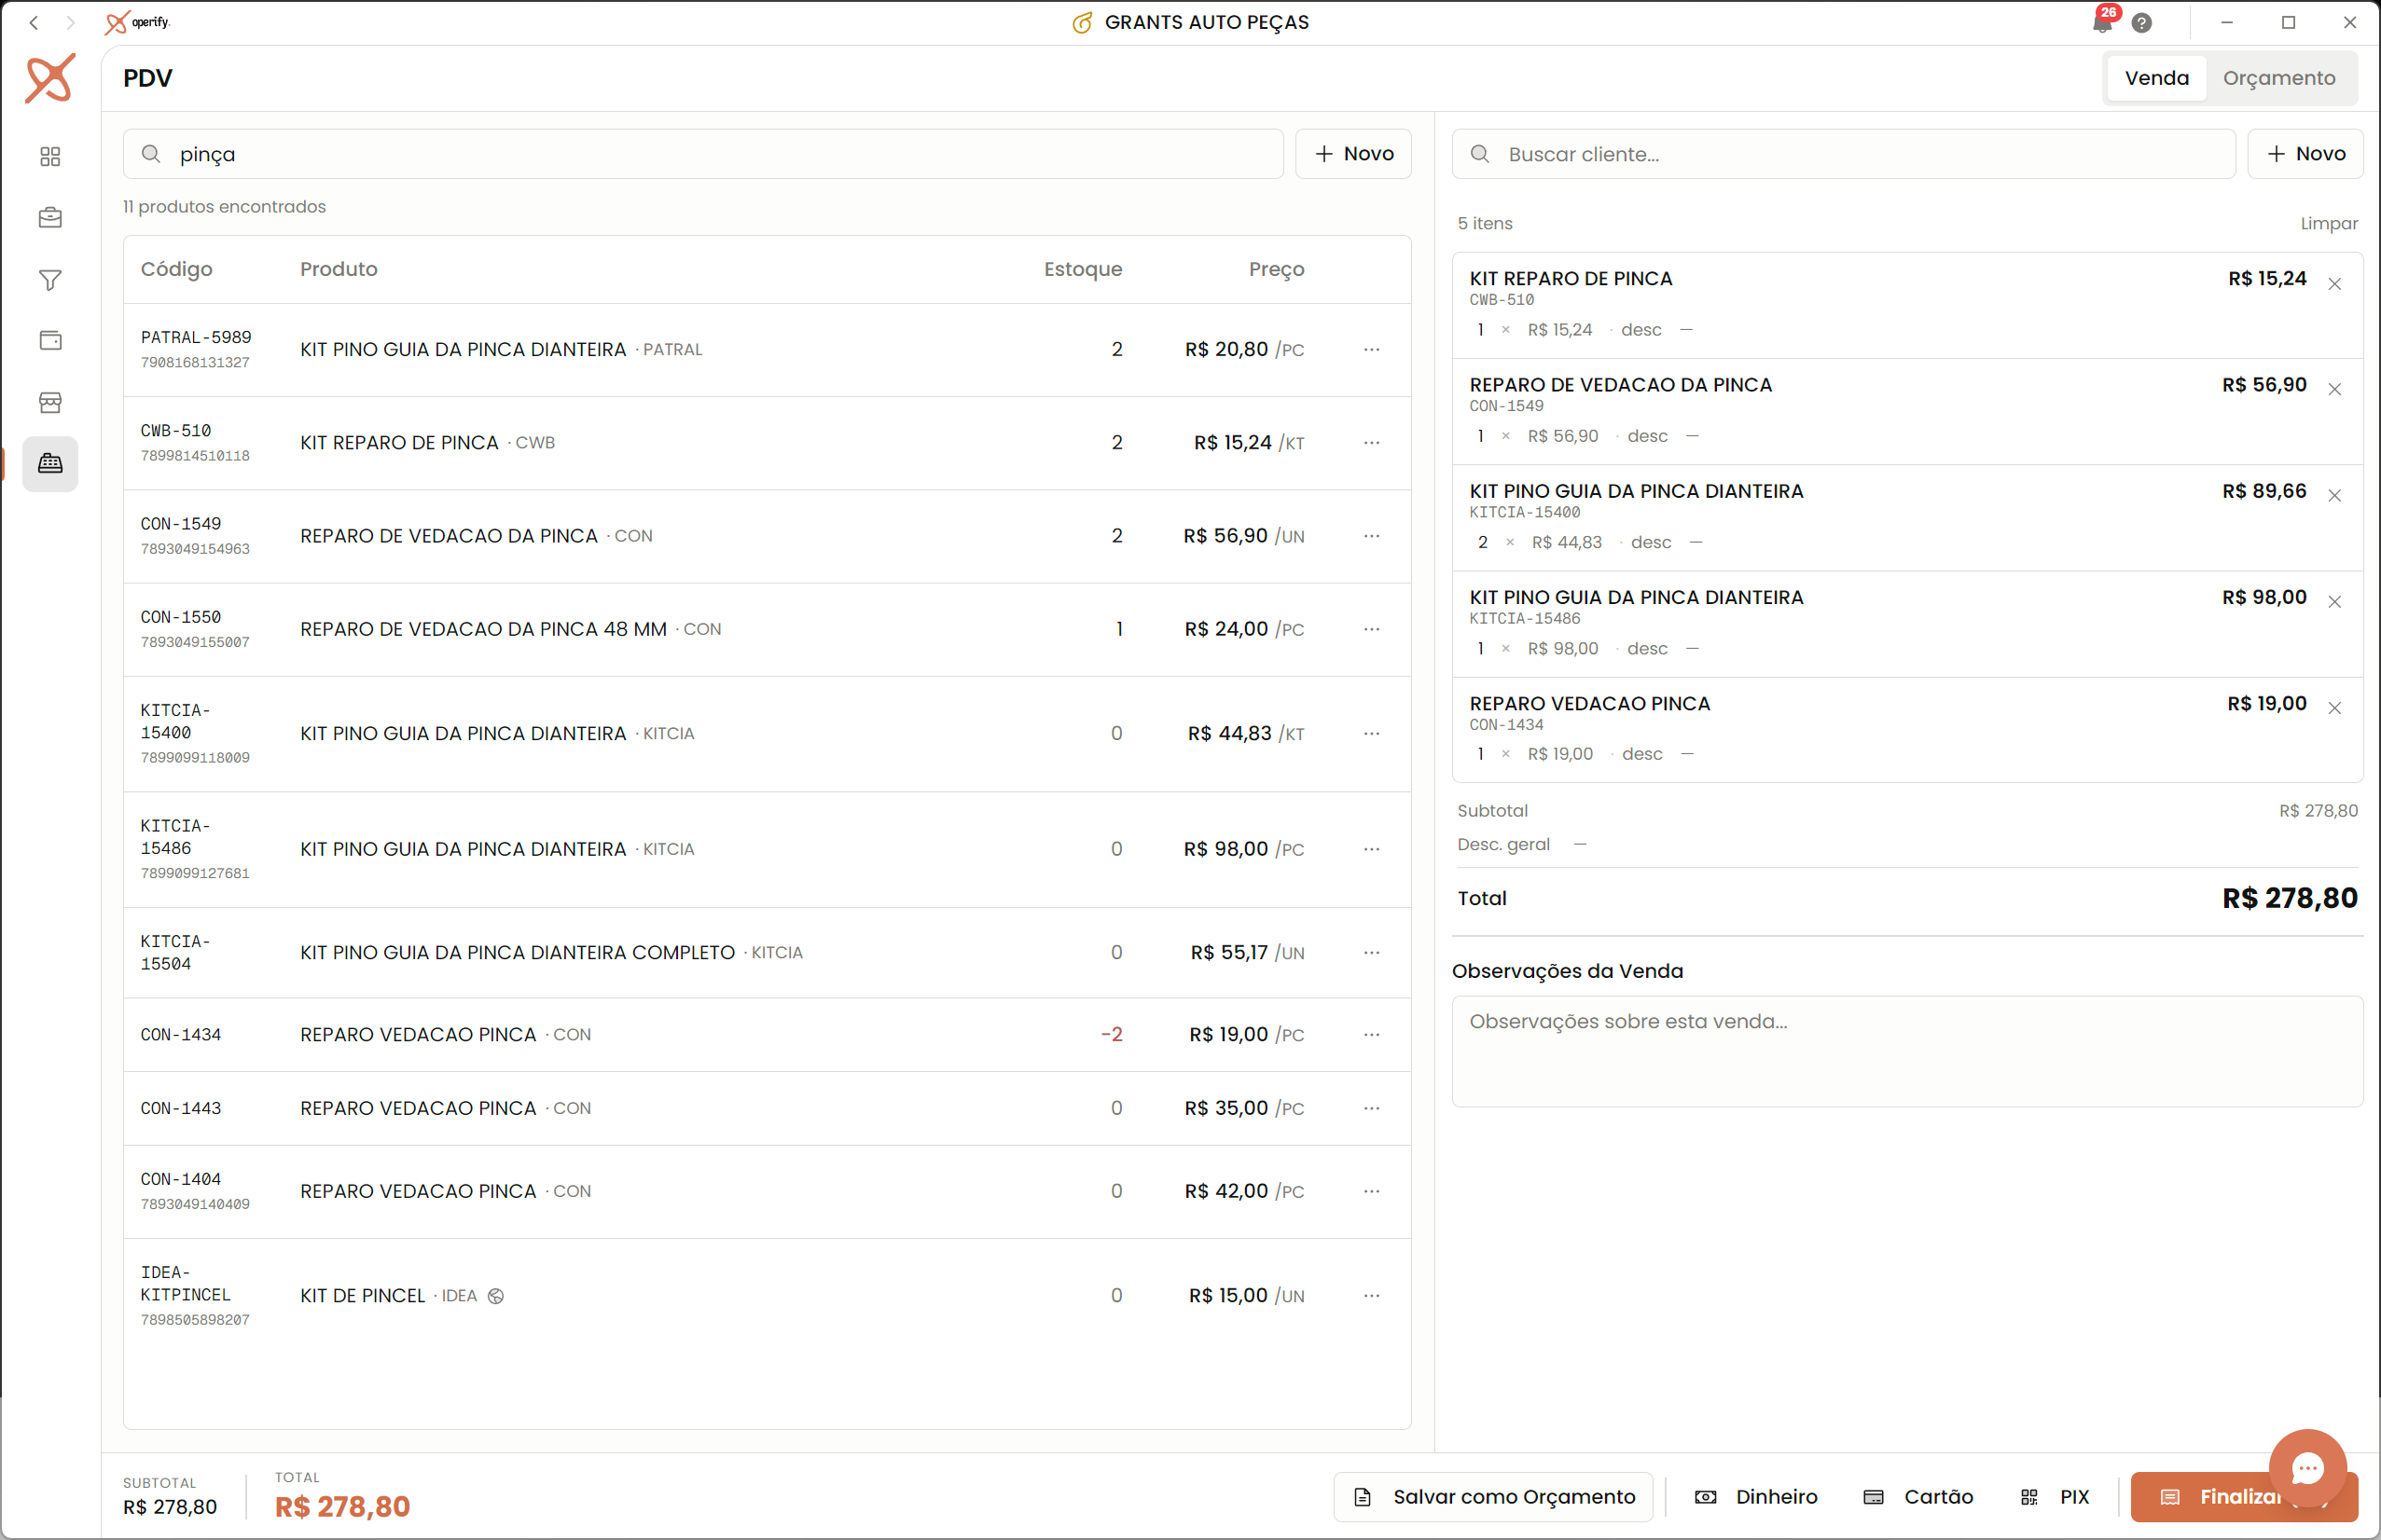Image resolution: width=2381 pixels, height=1540 pixels.
Task: Sort by Preço column header
Action: pos(1276,269)
